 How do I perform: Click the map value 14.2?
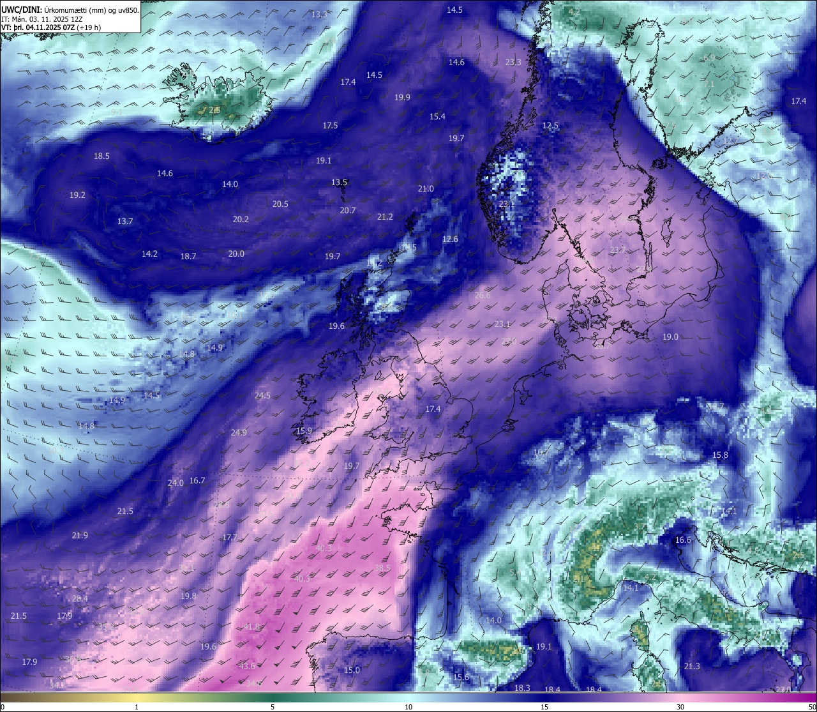tap(149, 254)
